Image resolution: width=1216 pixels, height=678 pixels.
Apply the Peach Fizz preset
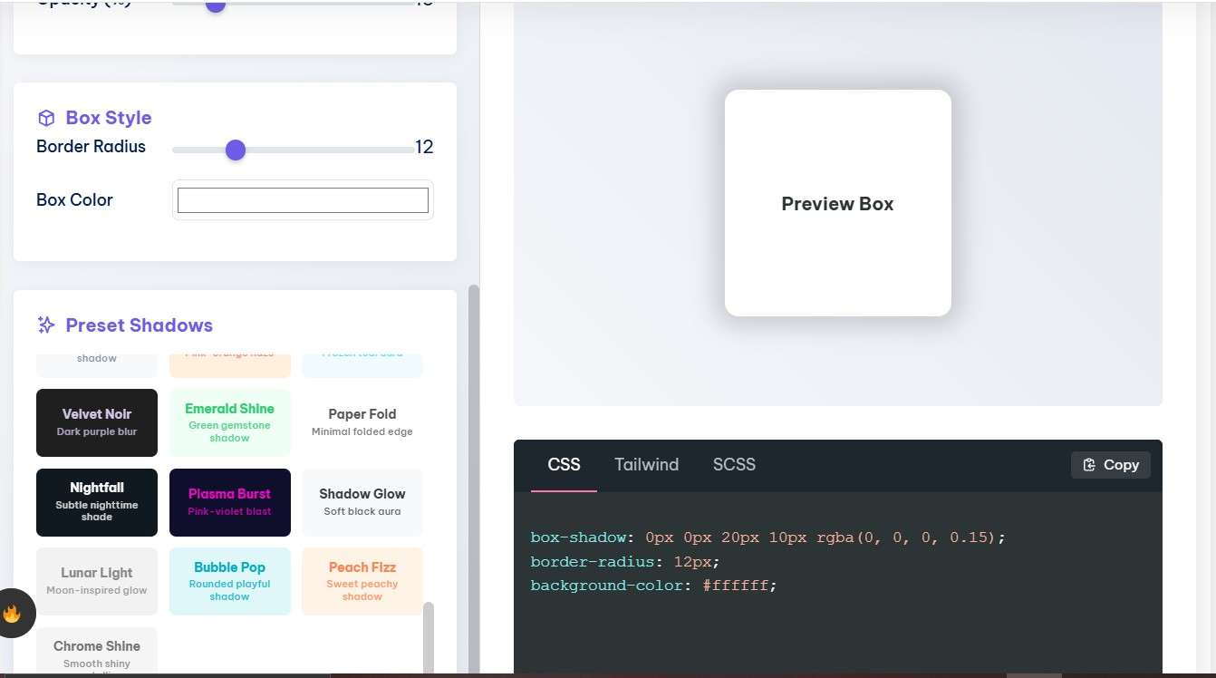pyautogui.click(x=362, y=581)
